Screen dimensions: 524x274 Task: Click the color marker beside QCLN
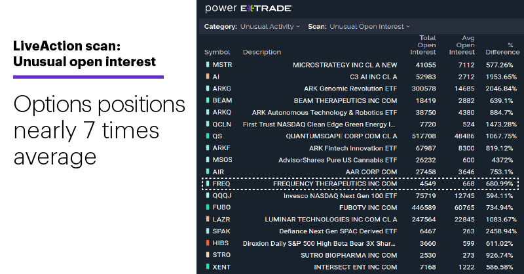pyautogui.click(x=208, y=124)
